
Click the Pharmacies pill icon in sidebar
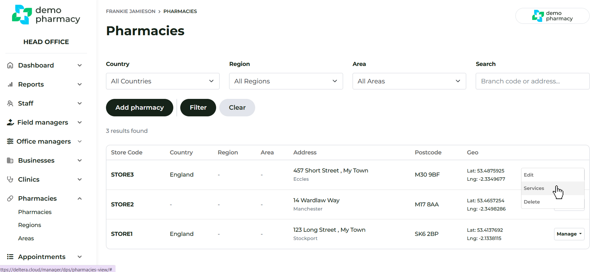point(10,198)
